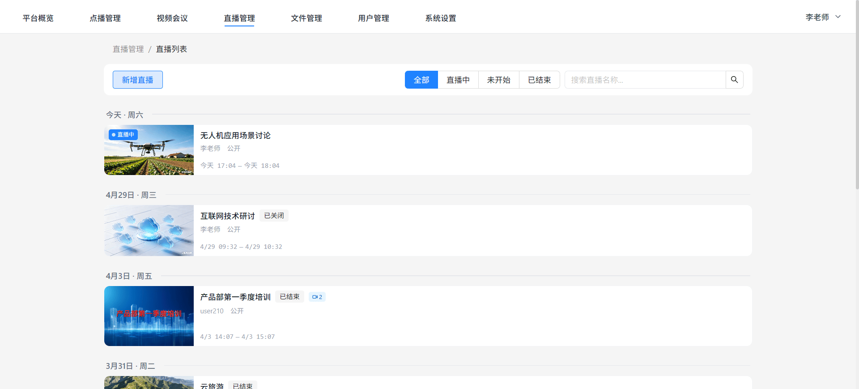Click the 新增直播 button
The width and height of the screenshot is (859, 389).
coord(138,80)
